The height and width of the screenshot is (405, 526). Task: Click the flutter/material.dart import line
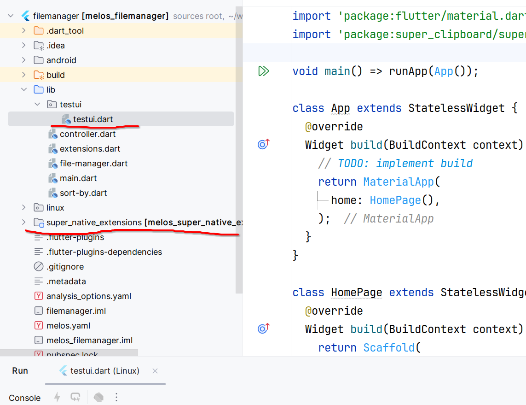point(409,16)
